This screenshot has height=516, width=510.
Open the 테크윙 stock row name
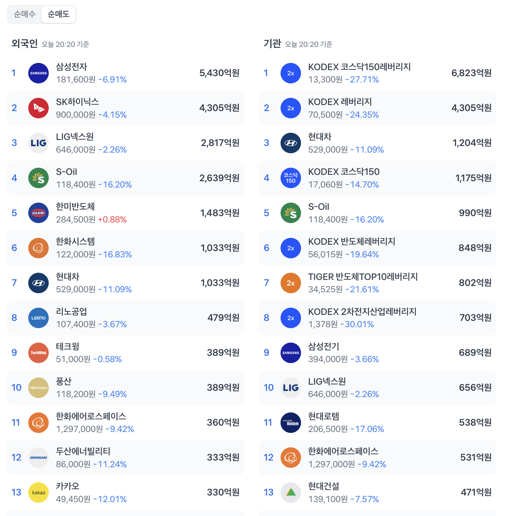67,346
